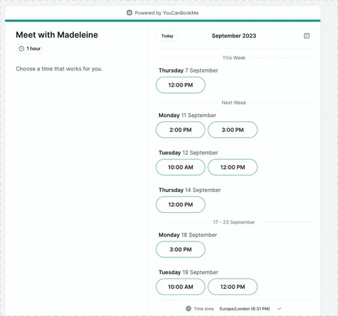Pick 10:00 AM on Tuesday 12 September
The image size is (338, 316).
(x=180, y=167)
